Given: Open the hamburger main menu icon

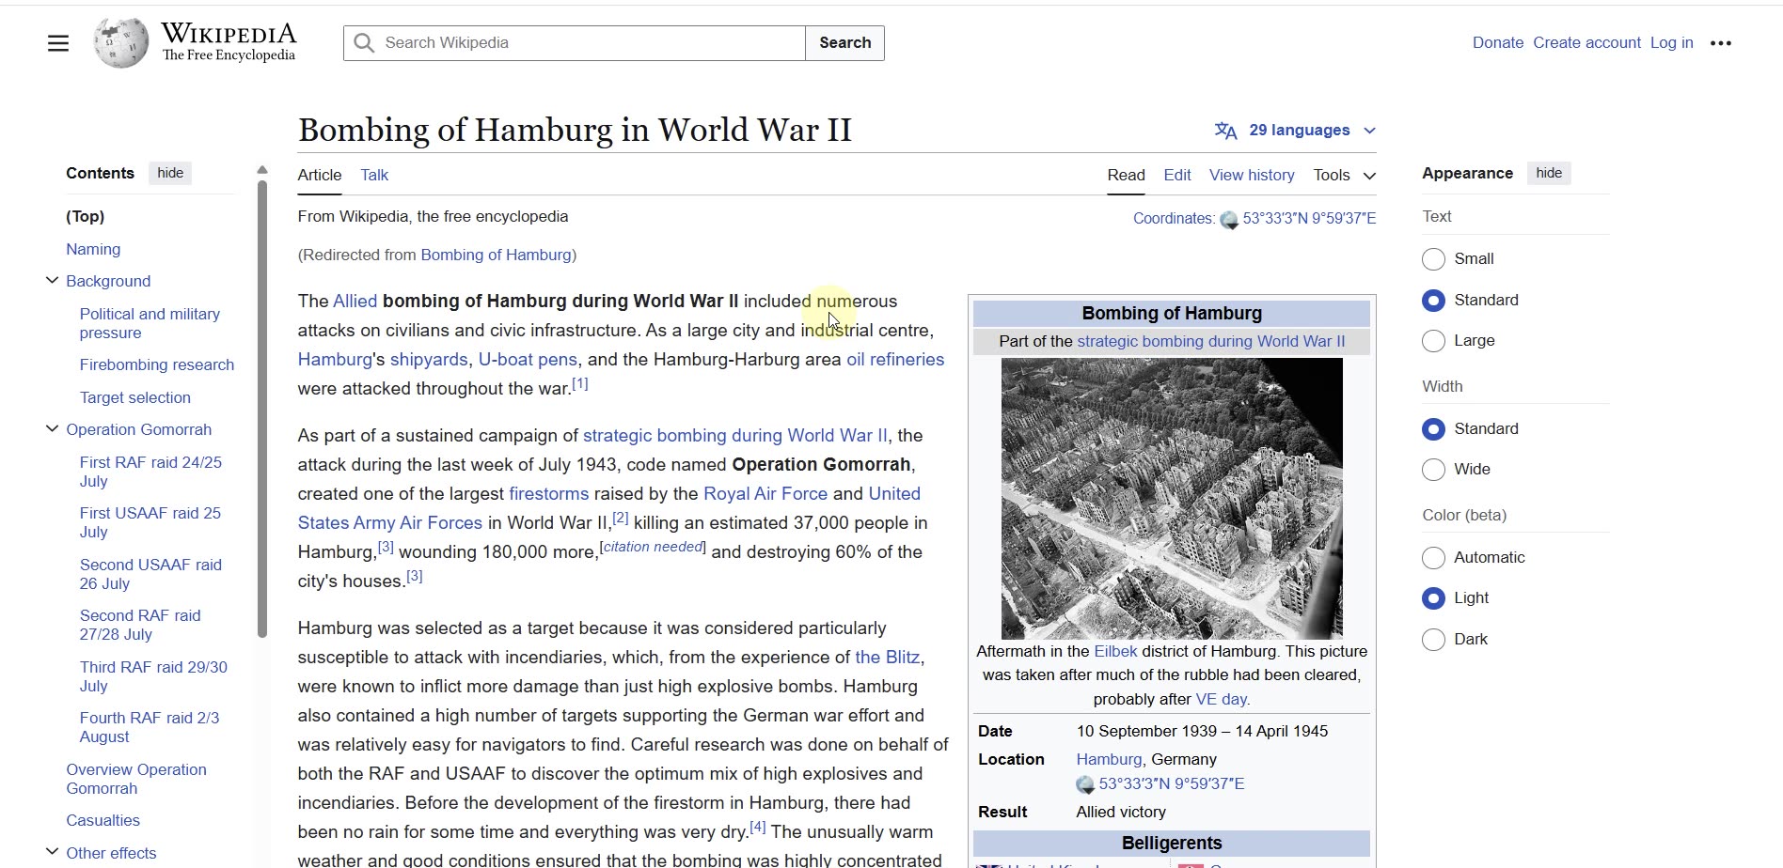Looking at the screenshot, I should pos(58,43).
